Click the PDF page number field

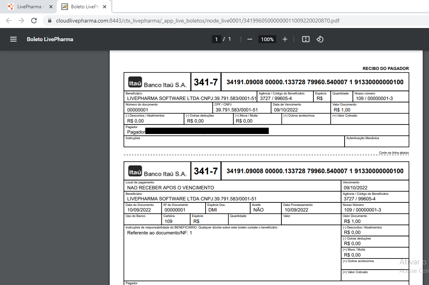(x=216, y=39)
